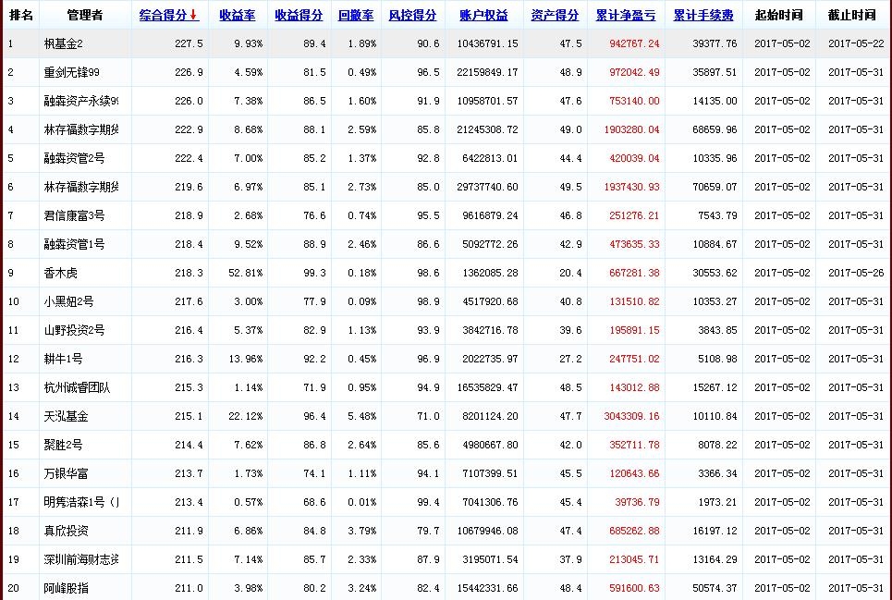Select manager 杭州诚睿团队

pyautogui.click(x=77, y=387)
